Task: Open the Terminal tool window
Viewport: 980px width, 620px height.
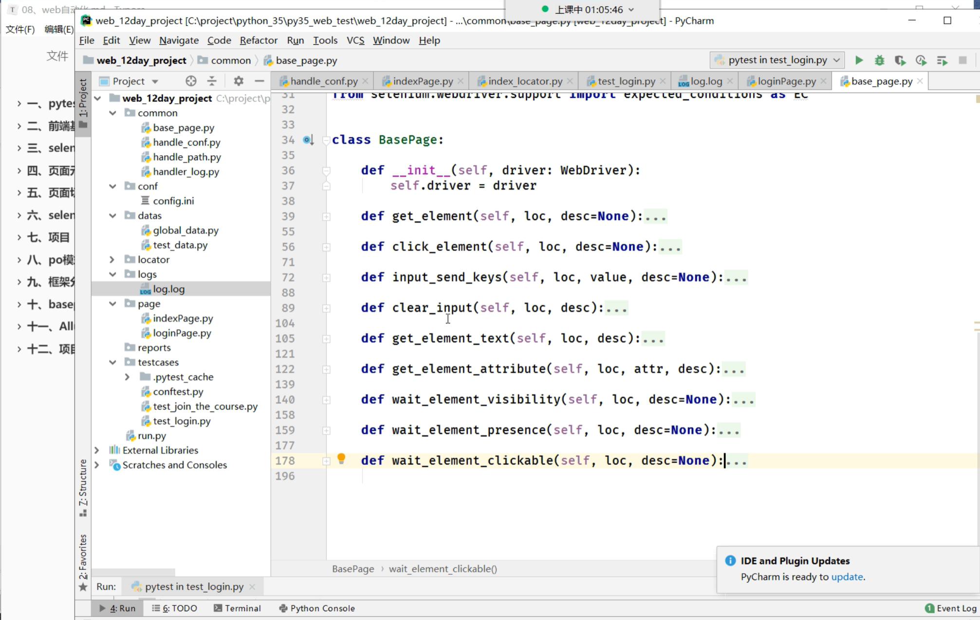Action: pos(238,608)
